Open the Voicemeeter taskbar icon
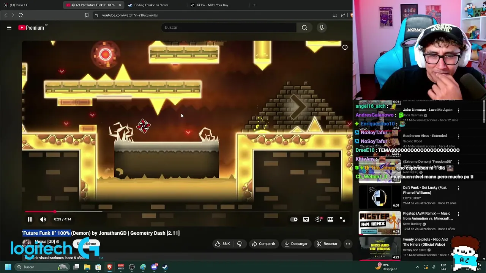 click(121, 267)
